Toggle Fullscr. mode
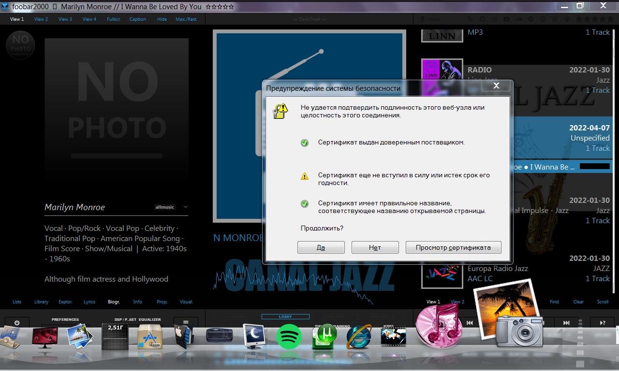Viewport: 619px width, 371px height. 114,19
